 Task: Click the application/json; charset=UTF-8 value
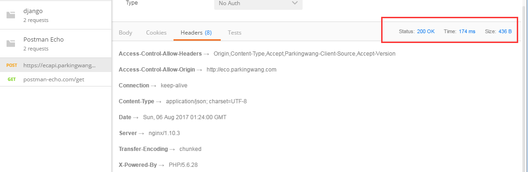pyautogui.click(x=206, y=101)
